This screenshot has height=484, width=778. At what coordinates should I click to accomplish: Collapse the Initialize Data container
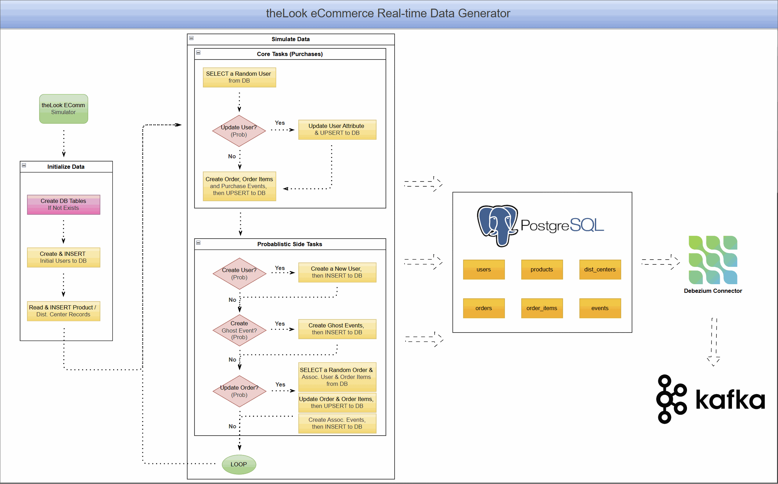23,165
